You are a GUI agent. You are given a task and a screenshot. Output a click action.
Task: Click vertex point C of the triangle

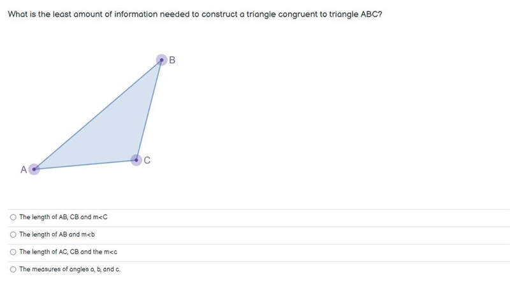[136, 160]
